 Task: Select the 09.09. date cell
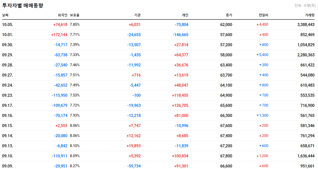tap(8, 166)
